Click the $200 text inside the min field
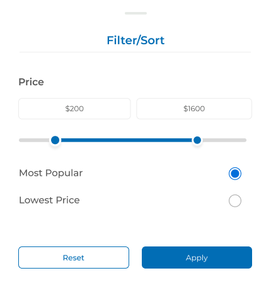Image resolution: width=271 pixels, height=297 pixels. click(74, 109)
